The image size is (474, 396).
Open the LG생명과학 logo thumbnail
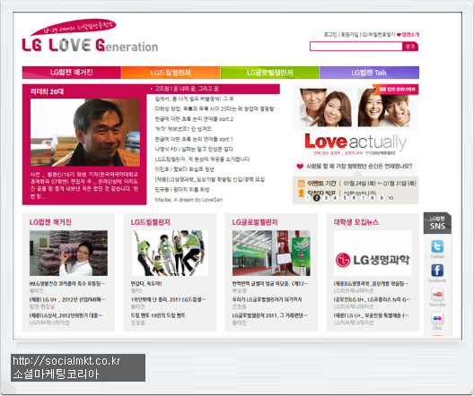click(x=373, y=253)
